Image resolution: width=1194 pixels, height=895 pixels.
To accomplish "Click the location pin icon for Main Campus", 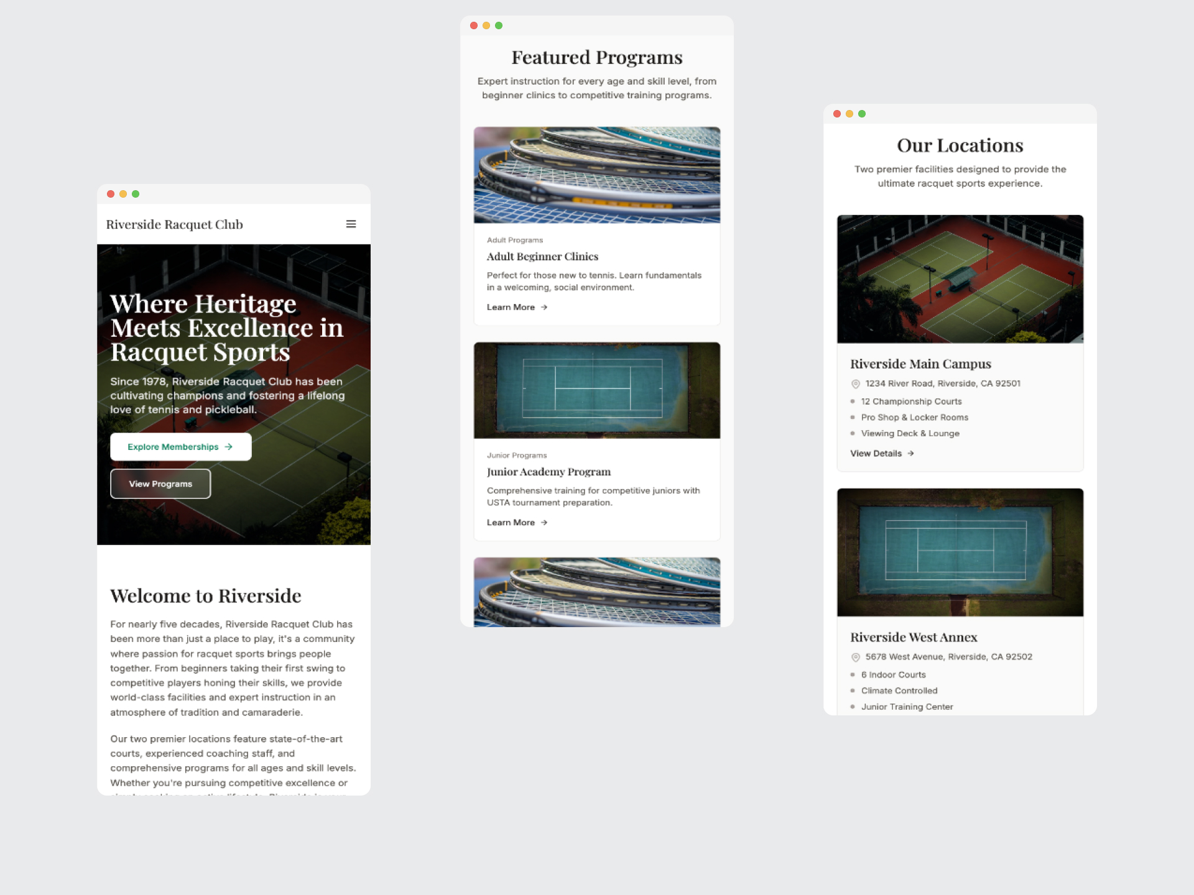I will (x=856, y=383).
